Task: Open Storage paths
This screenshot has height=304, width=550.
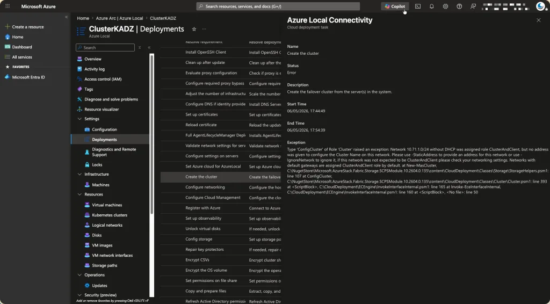Action: point(104,265)
